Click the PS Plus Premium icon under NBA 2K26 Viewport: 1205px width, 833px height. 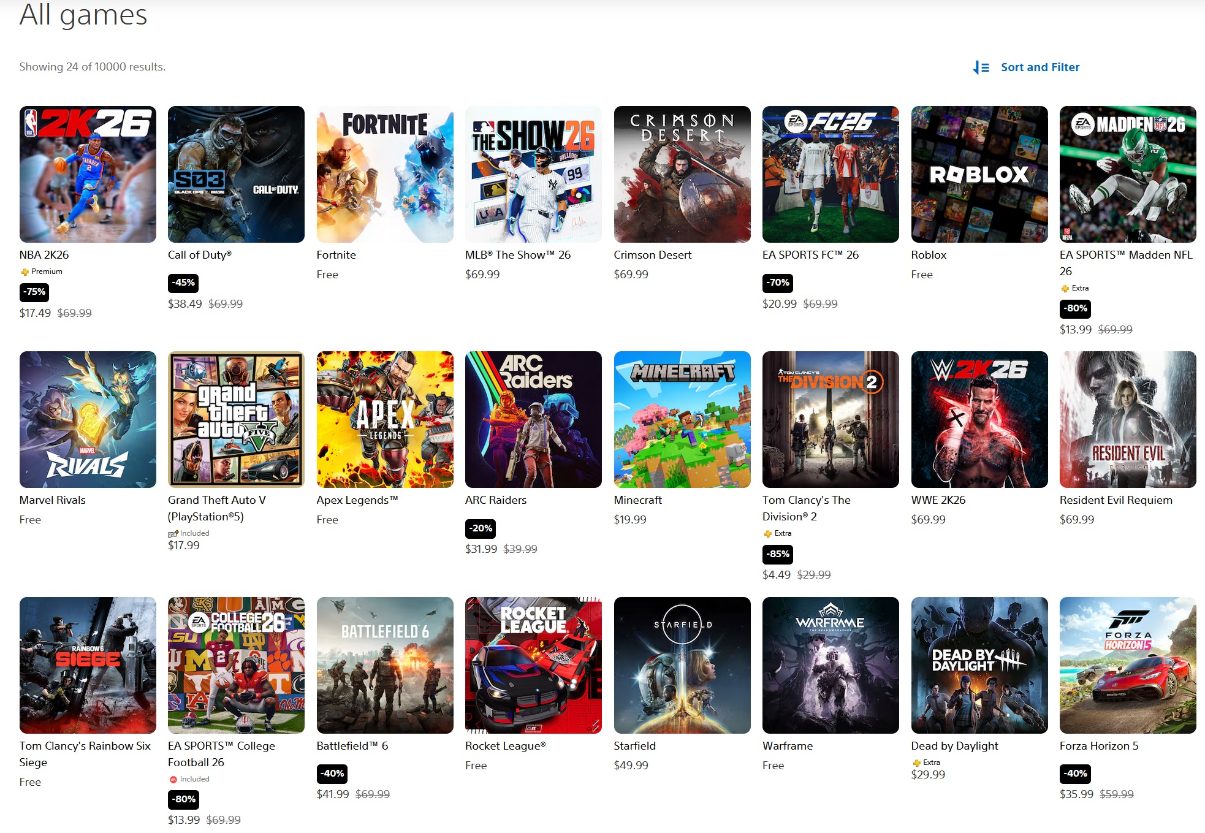tap(25, 272)
